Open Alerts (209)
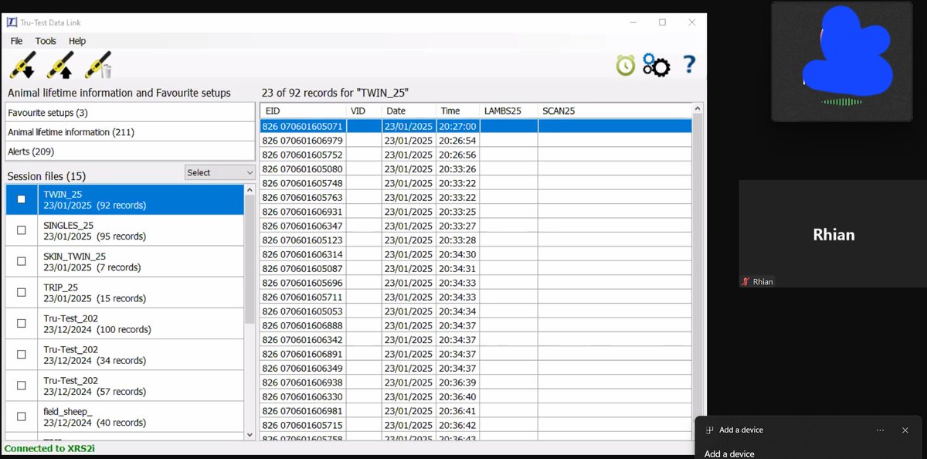The height and width of the screenshot is (459, 927). click(130, 151)
